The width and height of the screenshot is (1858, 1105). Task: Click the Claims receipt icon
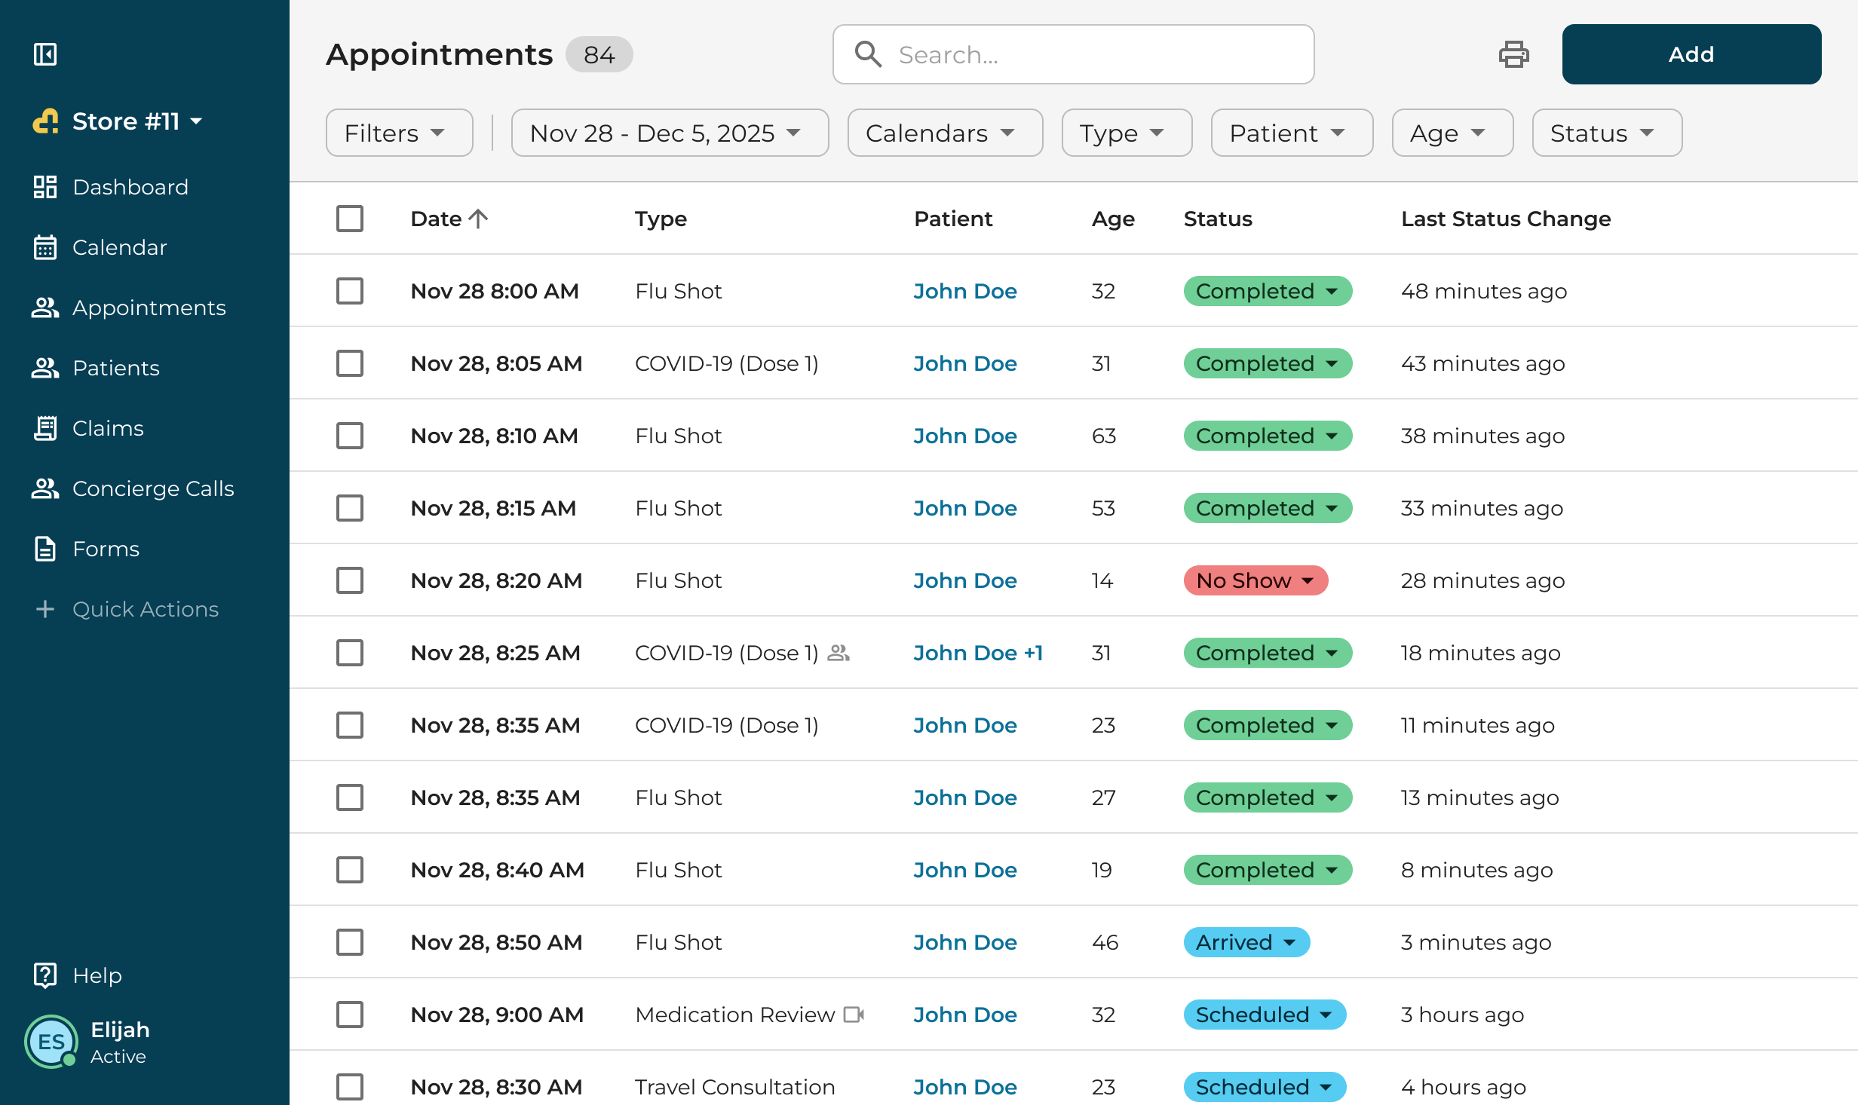tap(45, 428)
